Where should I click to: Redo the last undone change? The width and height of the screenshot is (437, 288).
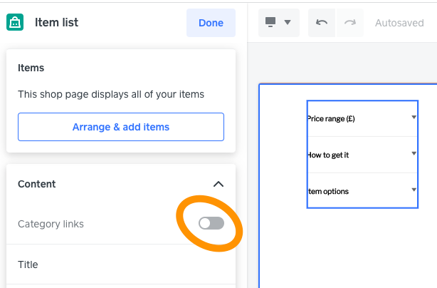(349, 23)
